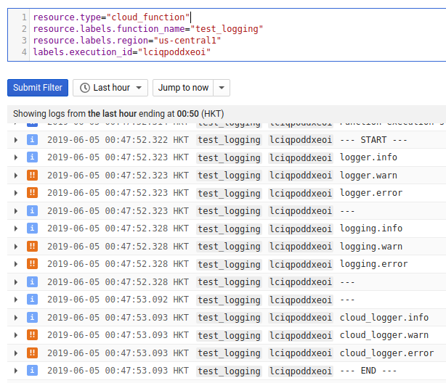
Task: Click test_logging label on cloud_logger.warn row
Action: (229, 336)
